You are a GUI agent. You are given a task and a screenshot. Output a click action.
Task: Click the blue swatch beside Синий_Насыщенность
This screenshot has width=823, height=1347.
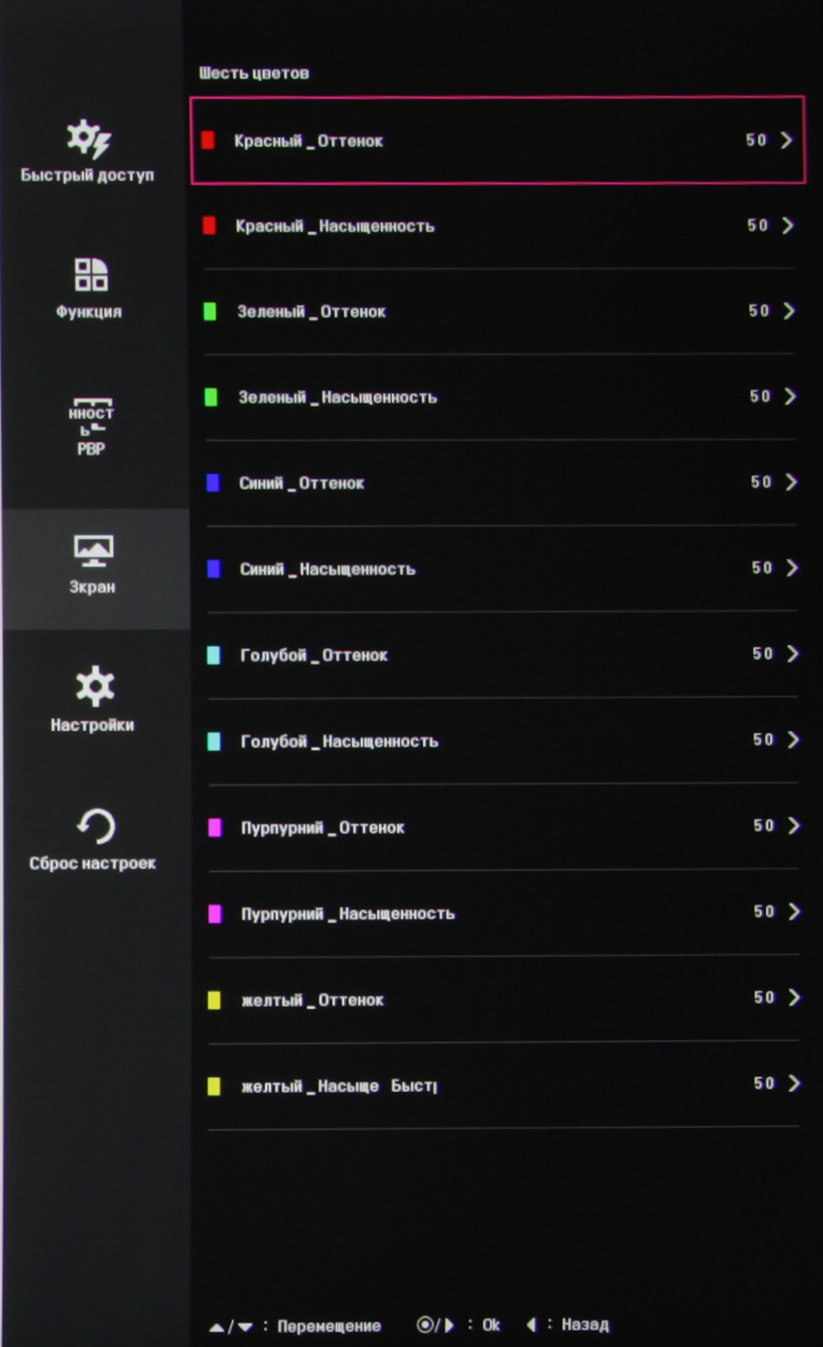pos(214,569)
